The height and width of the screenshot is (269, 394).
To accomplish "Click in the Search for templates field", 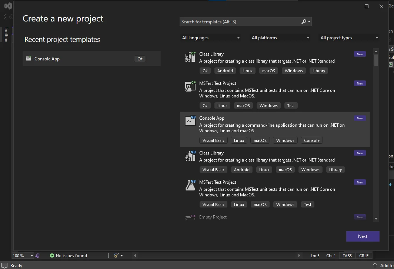I will [240, 22].
